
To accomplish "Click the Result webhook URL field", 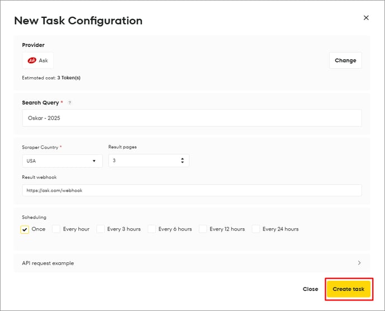I will 192,190.
